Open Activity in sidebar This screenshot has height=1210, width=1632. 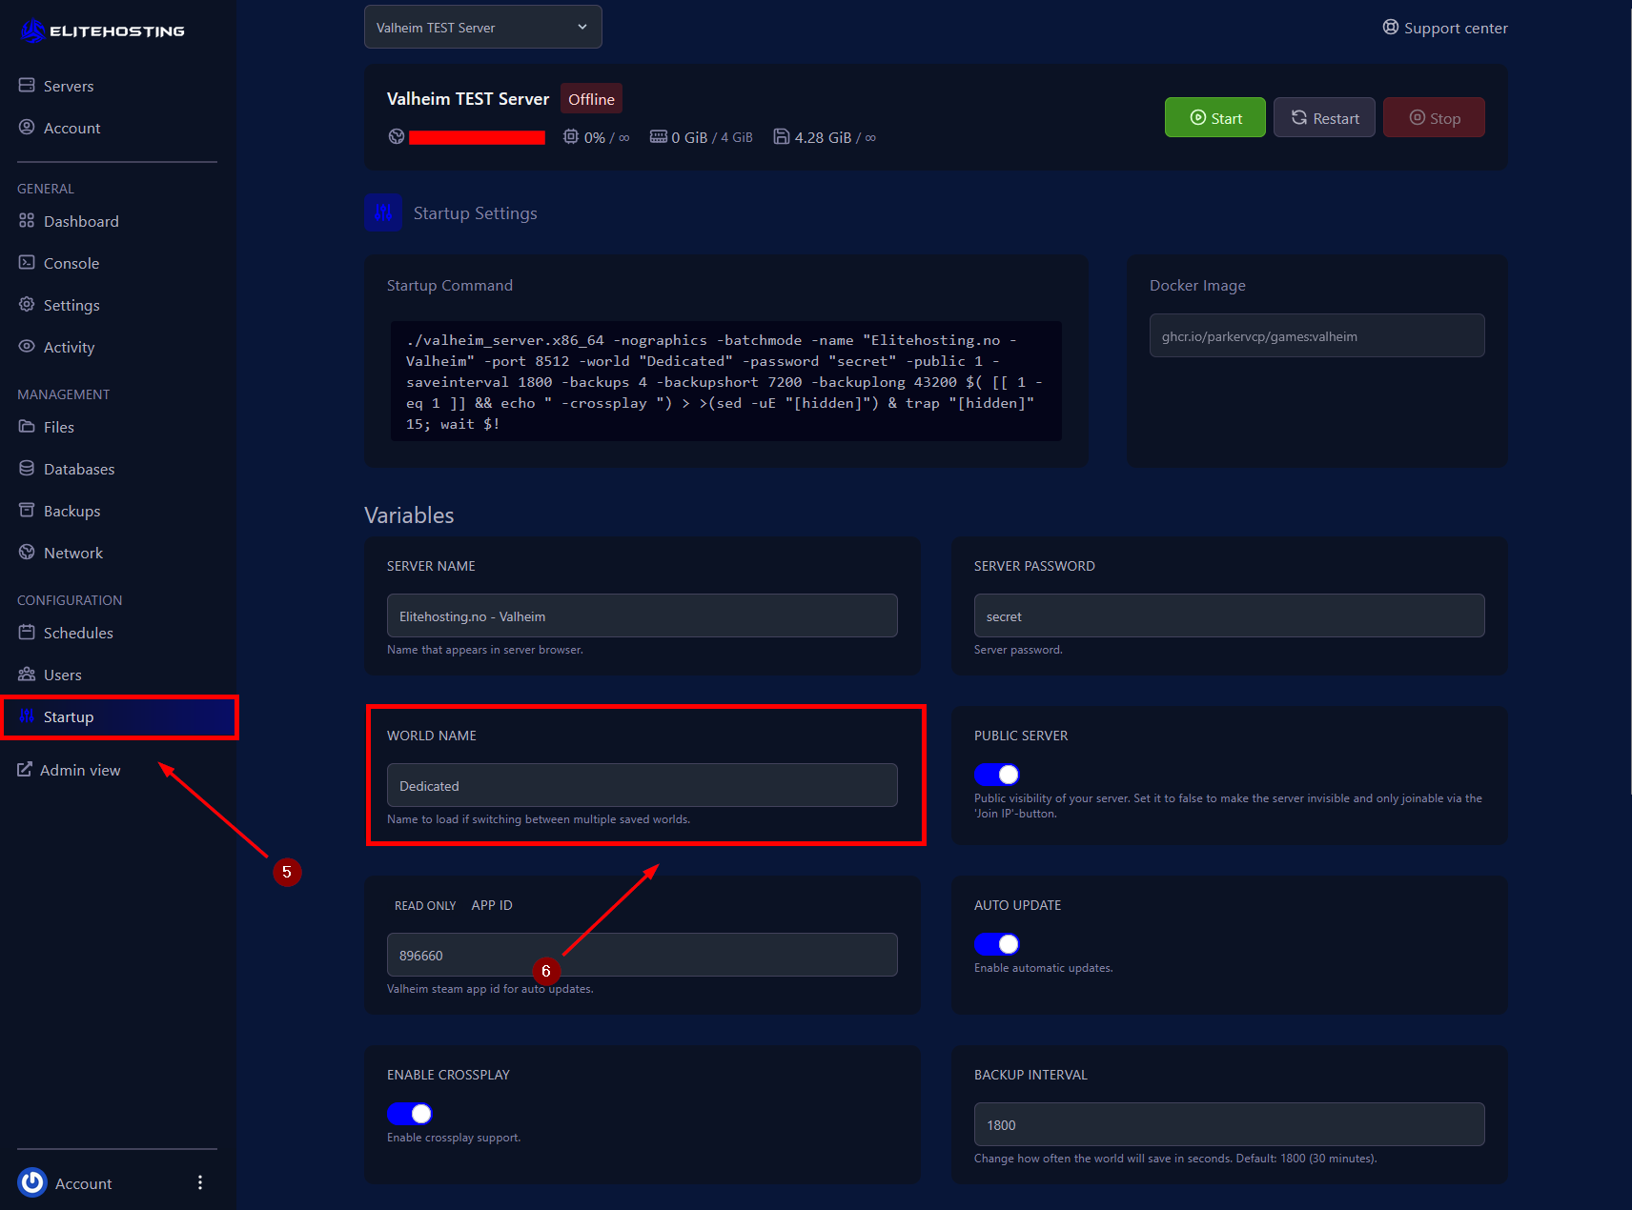click(69, 347)
